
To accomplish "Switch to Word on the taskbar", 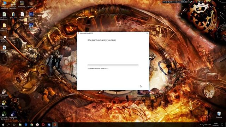I will coord(49,125).
